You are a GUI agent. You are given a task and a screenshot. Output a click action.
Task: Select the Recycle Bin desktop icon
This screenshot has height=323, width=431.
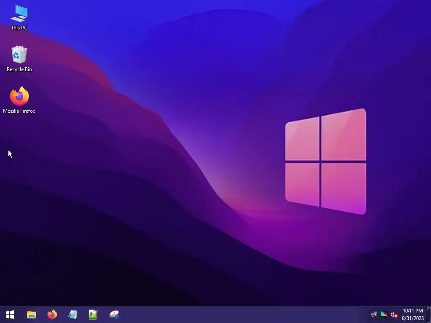19,59
